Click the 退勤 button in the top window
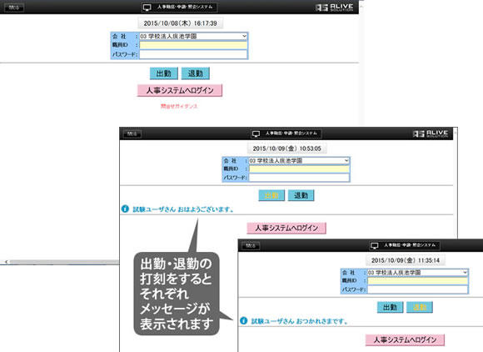 196,73
